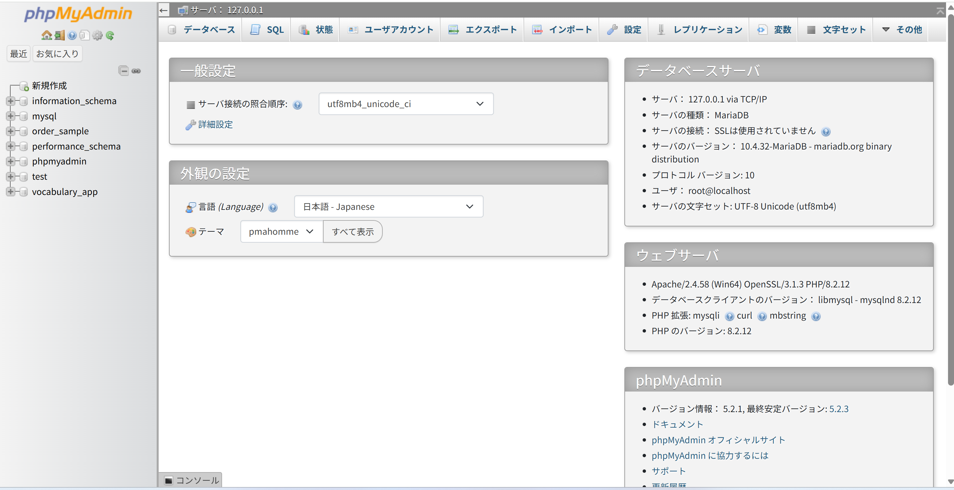Screen dimensions: 954x490
Task: Select the order_sample database name
Action: tap(60, 131)
